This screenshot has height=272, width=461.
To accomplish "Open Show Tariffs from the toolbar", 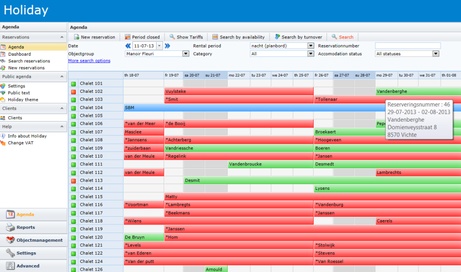I will coord(172,37).
